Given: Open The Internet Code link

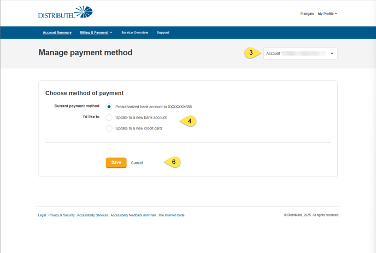Looking at the screenshot, I should click(x=171, y=215).
